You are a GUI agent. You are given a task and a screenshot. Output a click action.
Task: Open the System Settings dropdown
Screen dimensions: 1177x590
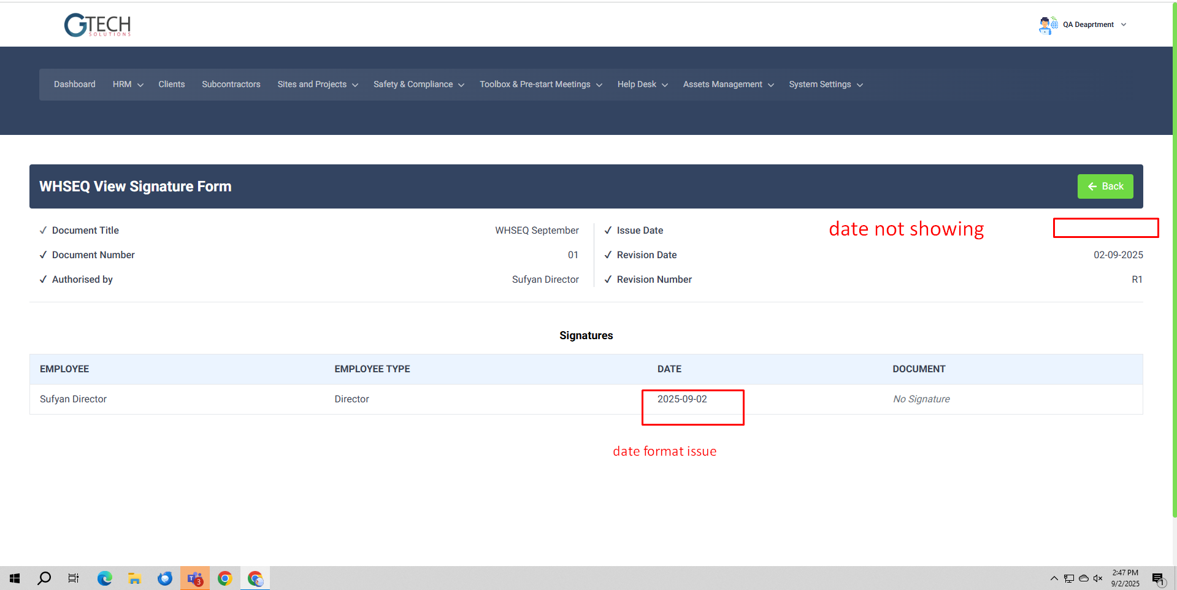click(826, 85)
